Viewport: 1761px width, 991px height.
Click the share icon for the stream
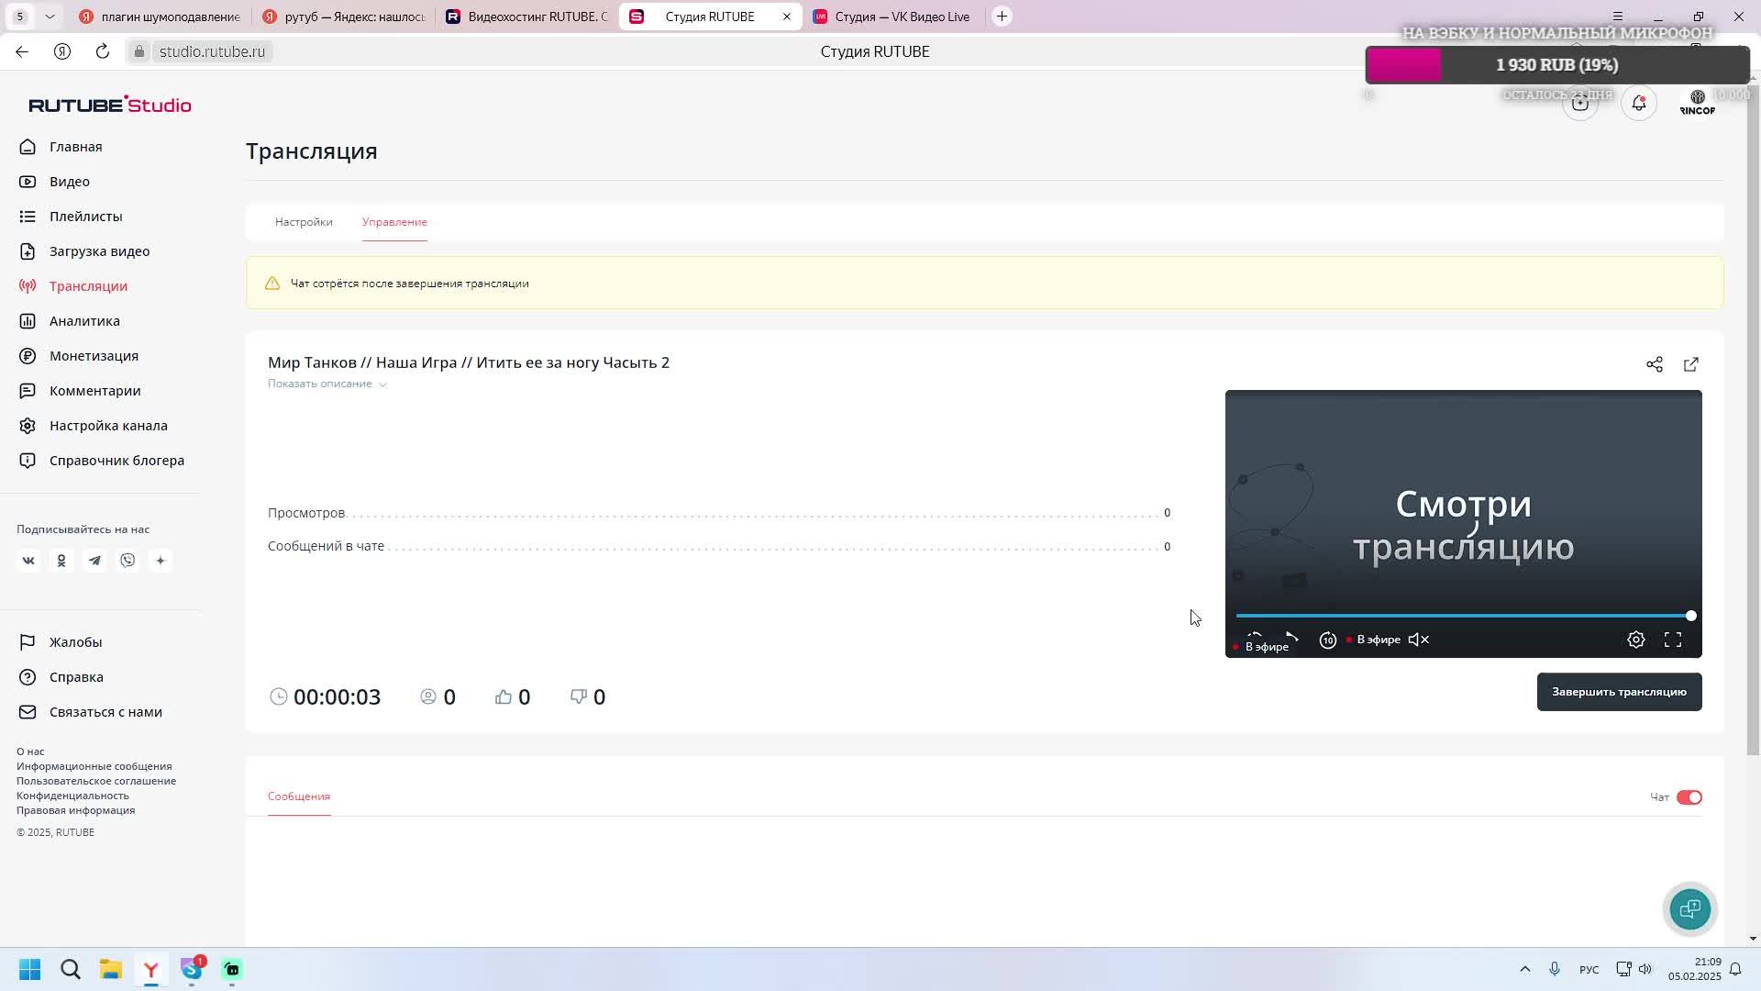click(1654, 364)
